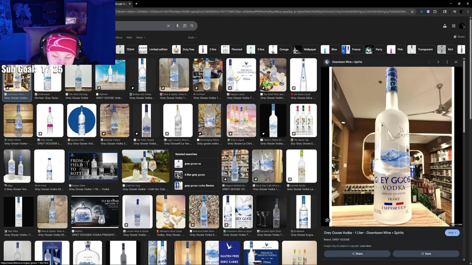Select the Duty free filter chip

pyautogui.click(x=184, y=49)
